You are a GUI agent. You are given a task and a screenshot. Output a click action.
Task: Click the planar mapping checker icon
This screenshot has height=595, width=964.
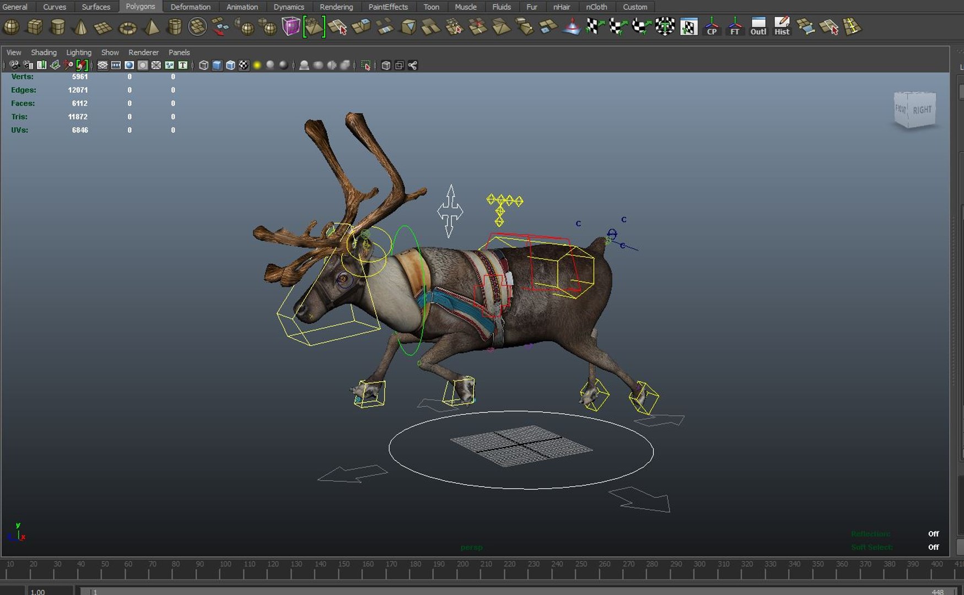click(595, 26)
